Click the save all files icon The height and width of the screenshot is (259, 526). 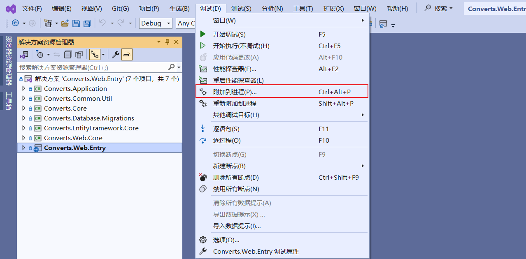[x=87, y=23]
